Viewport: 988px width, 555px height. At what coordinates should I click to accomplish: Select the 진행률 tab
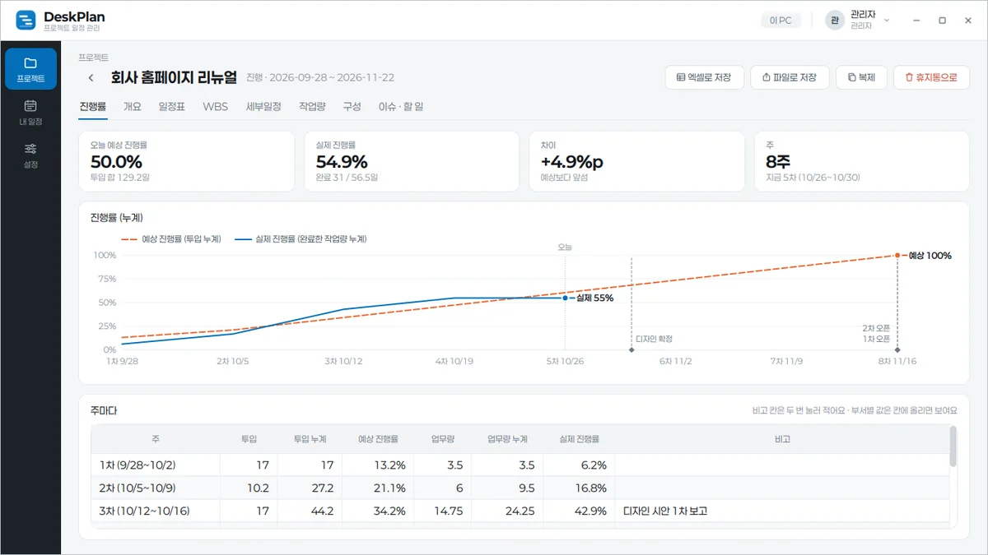pos(93,107)
